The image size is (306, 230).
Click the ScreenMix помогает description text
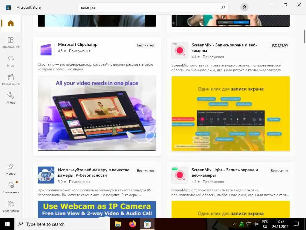pos(228,68)
